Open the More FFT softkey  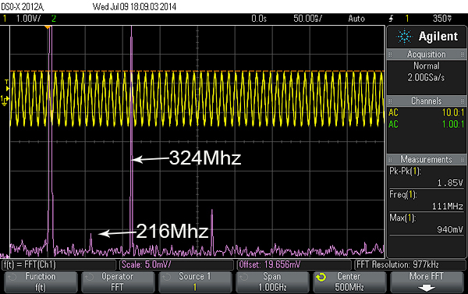click(x=427, y=282)
